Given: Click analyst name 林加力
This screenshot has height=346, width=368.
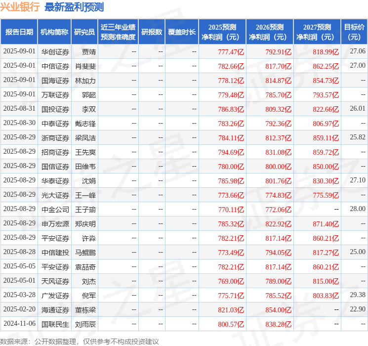Looking at the screenshot, I should point(85,81).
